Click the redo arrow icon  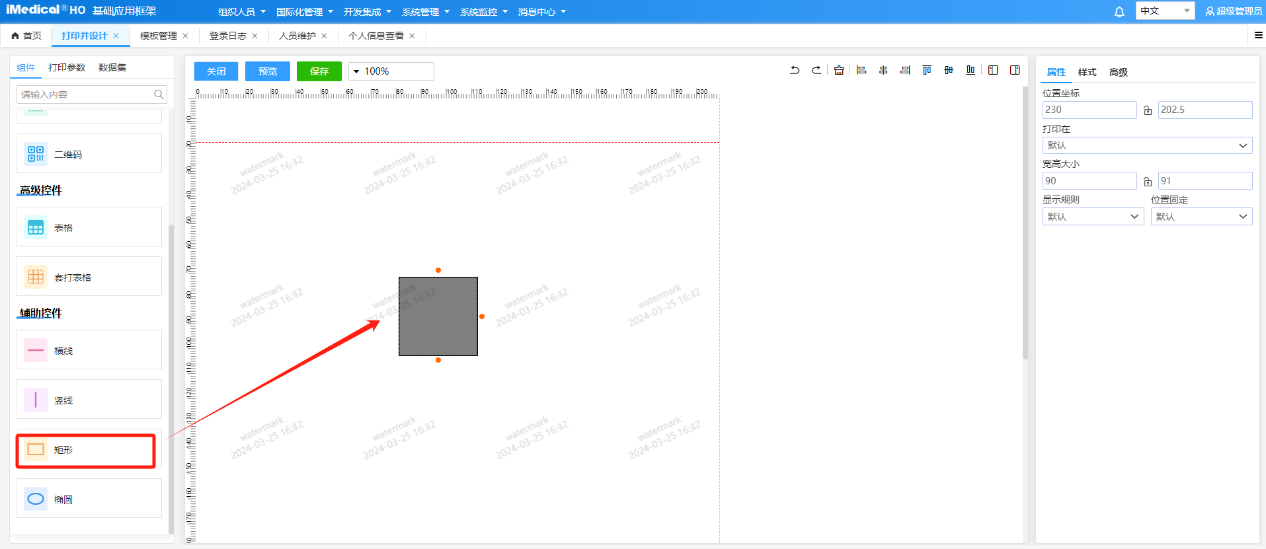(x=816, y=70)
